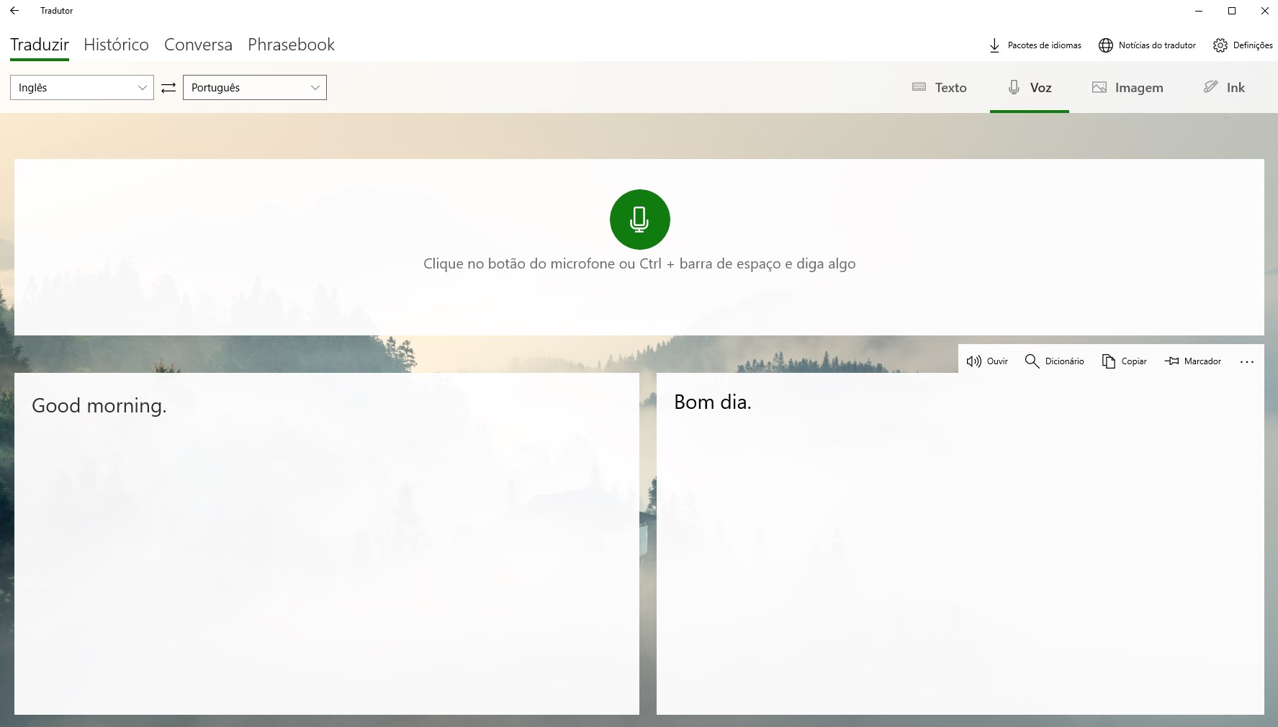The image size is (1278, 727).
Task: Maximize the Tradutor window
Action: click(x=1232, y=11)
